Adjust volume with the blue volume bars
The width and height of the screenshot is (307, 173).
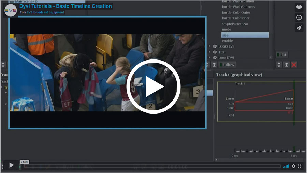[x=286, y=166]
